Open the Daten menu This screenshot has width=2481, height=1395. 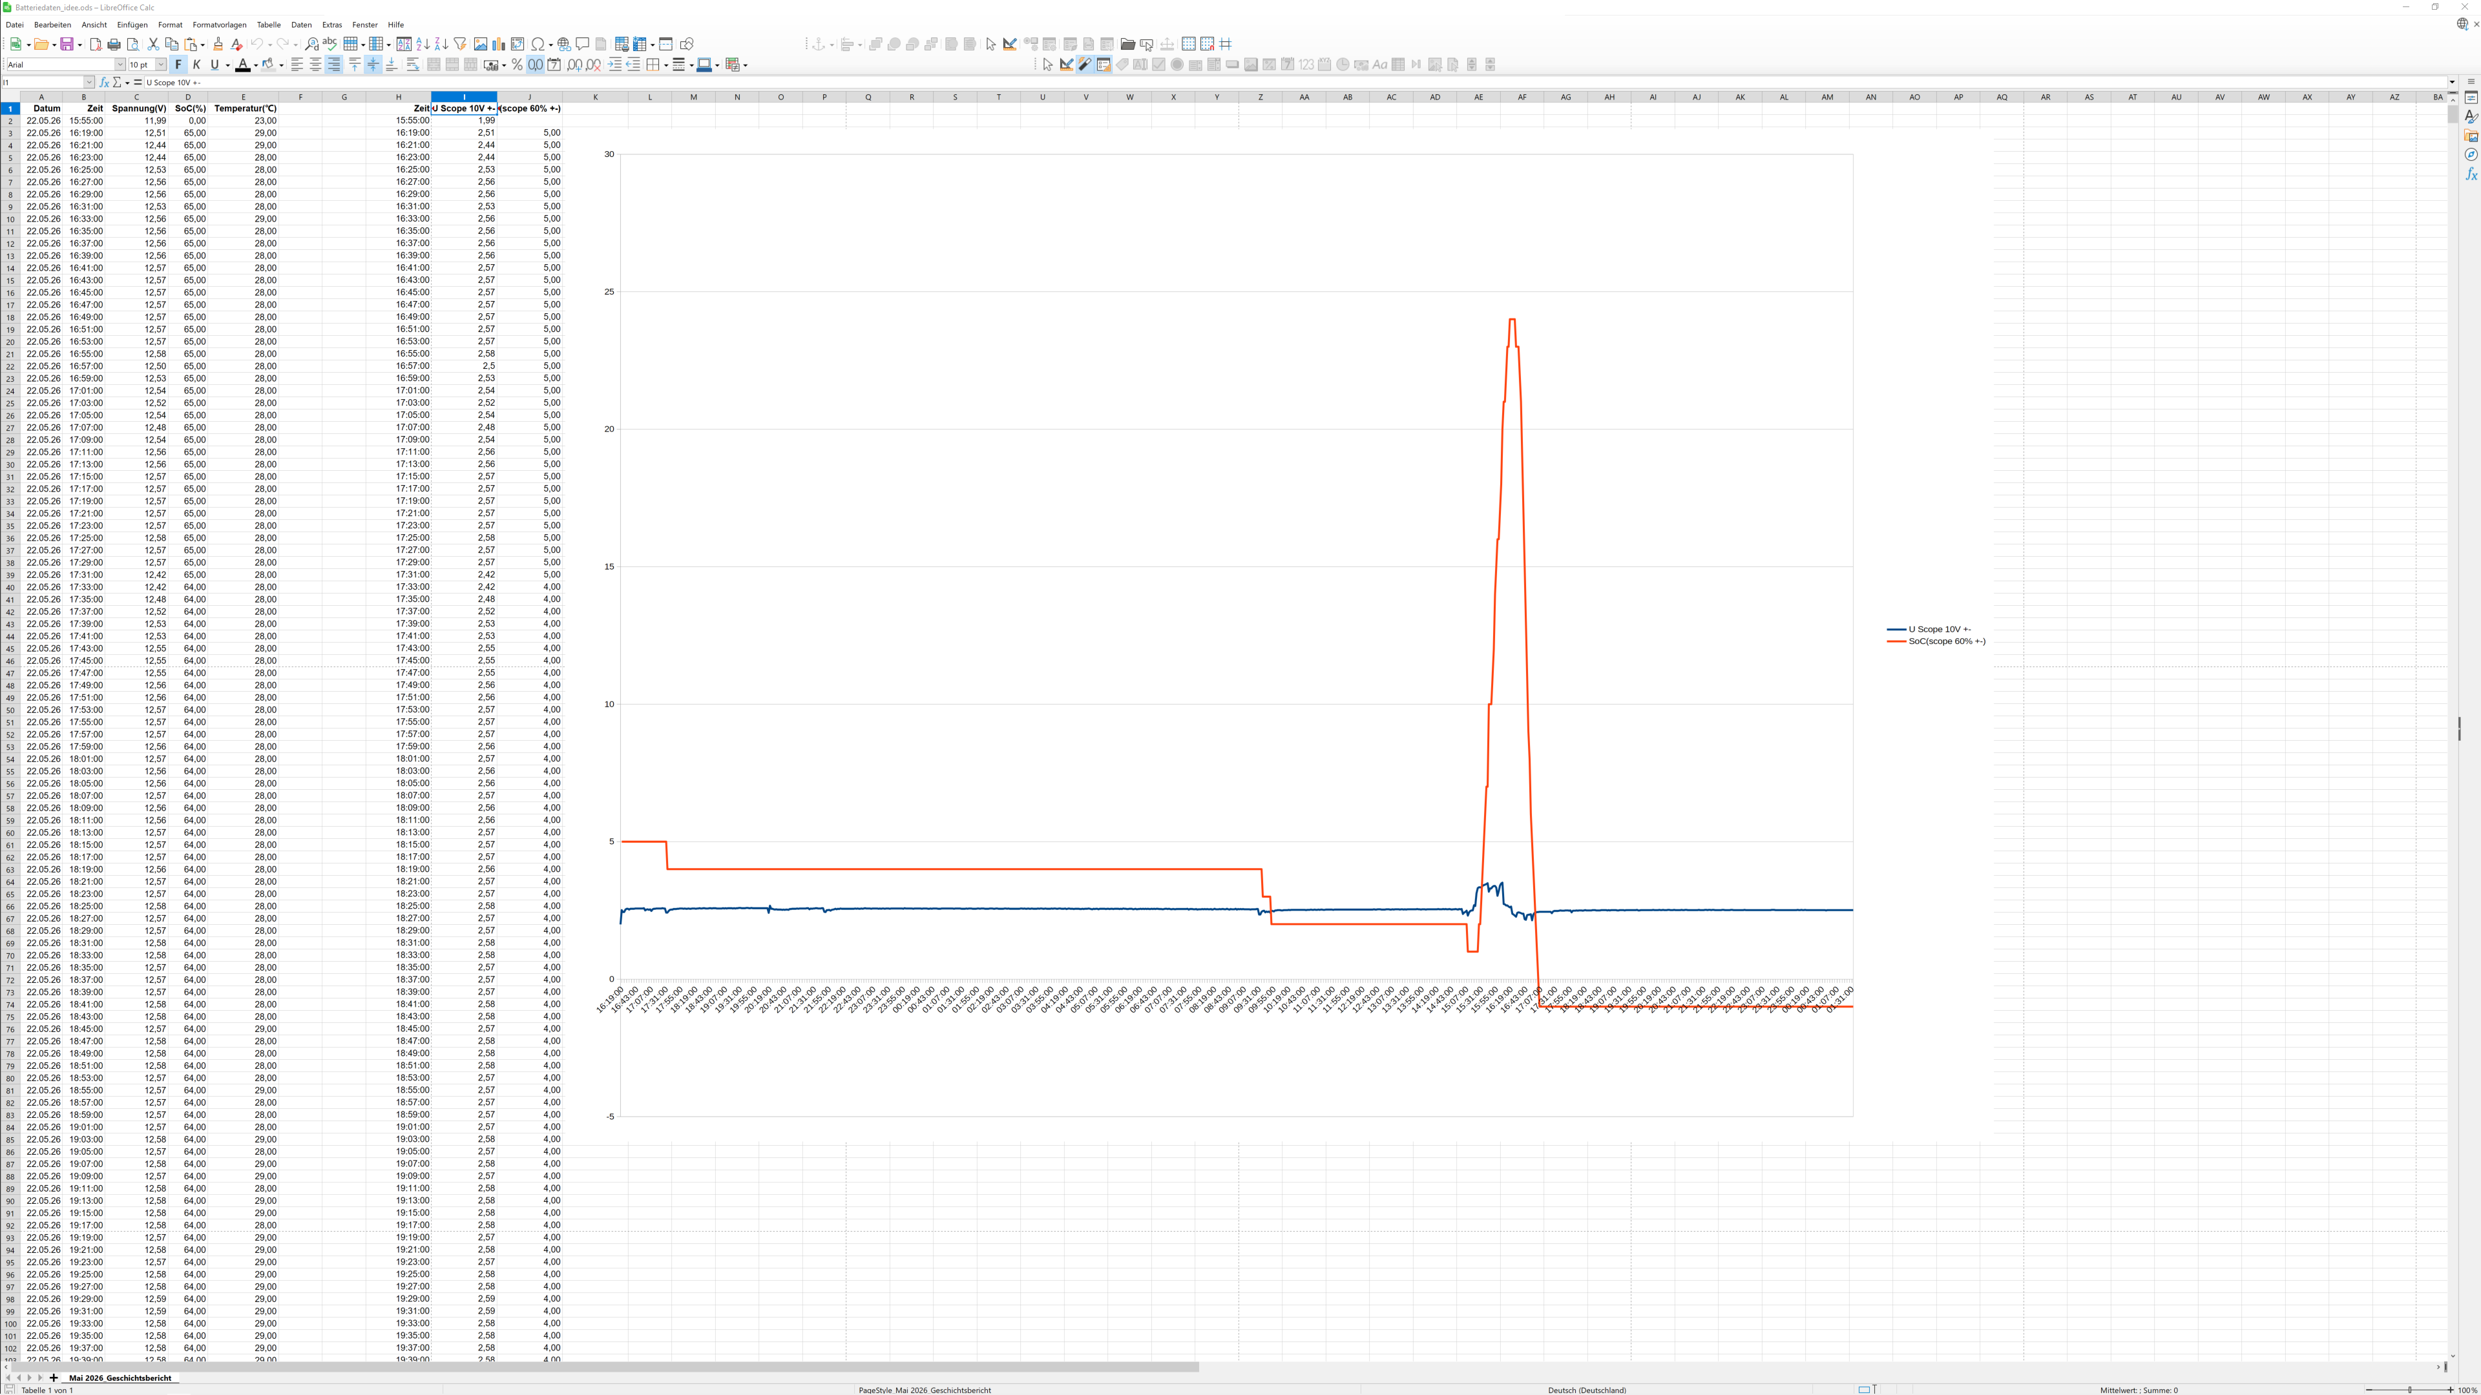tap(302, 25)
